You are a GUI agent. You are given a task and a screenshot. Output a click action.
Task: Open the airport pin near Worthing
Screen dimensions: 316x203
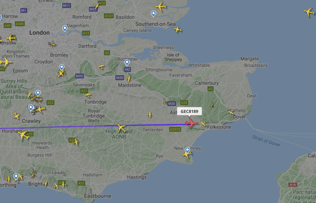[x=16, y=177]
